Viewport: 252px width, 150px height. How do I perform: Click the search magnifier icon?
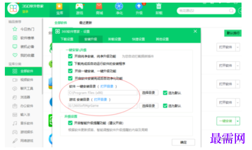pos(231,11)
